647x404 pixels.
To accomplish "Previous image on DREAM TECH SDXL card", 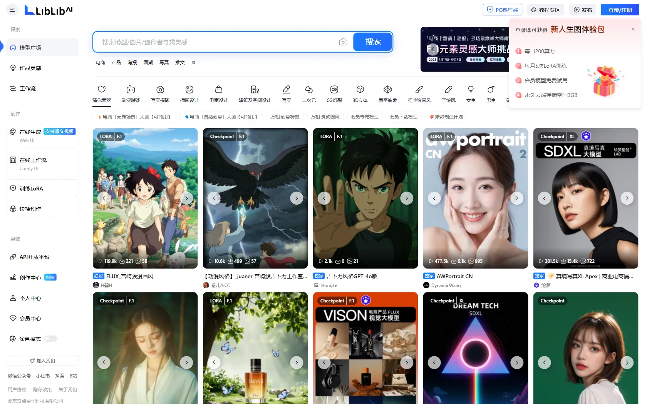I will pyautogui.click(x=434, y=362).
